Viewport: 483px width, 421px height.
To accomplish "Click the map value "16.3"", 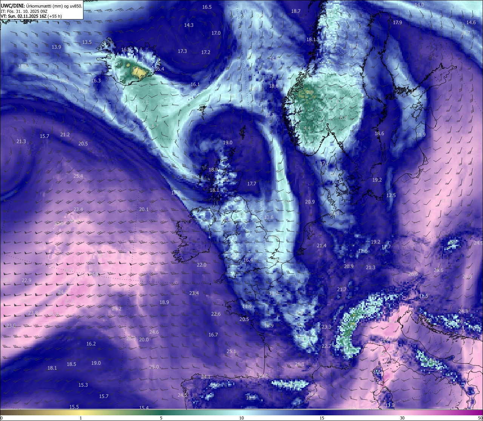I will click(96, 81).
